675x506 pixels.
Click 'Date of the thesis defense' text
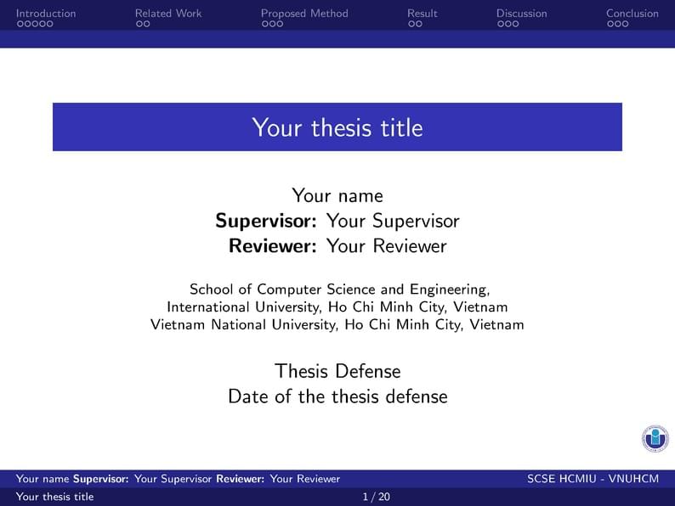[x=337, y=396]
